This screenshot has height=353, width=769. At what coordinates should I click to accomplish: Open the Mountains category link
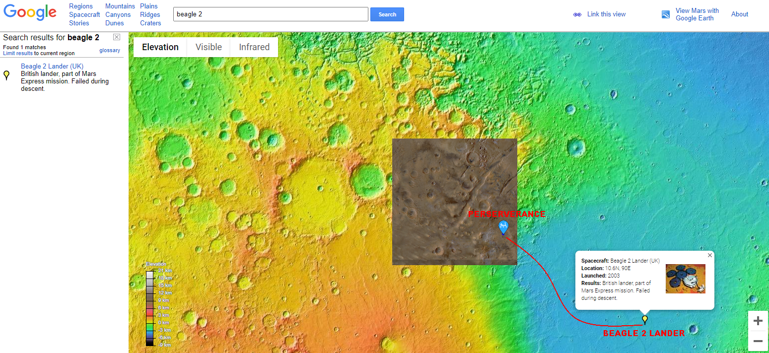(120, 6)
